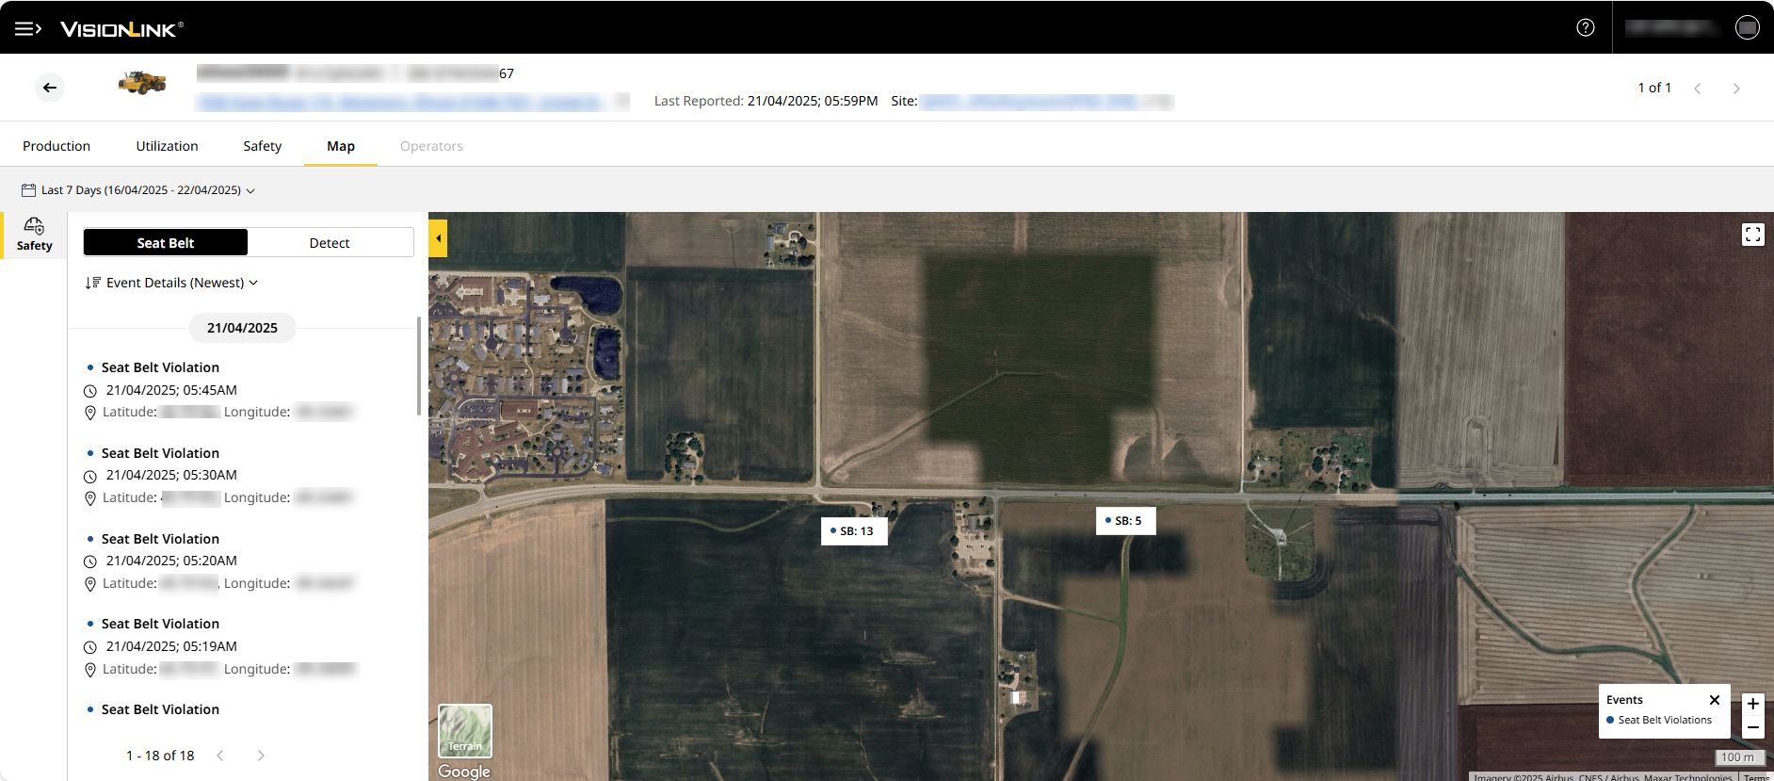Open the user profile avatar
The image size is (1774, 781).
point(1747,27)
